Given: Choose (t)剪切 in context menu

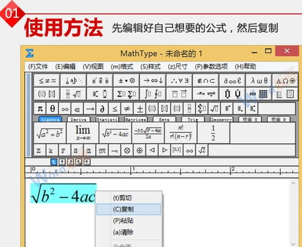Looking at the screenshot, I should point(129,198).
